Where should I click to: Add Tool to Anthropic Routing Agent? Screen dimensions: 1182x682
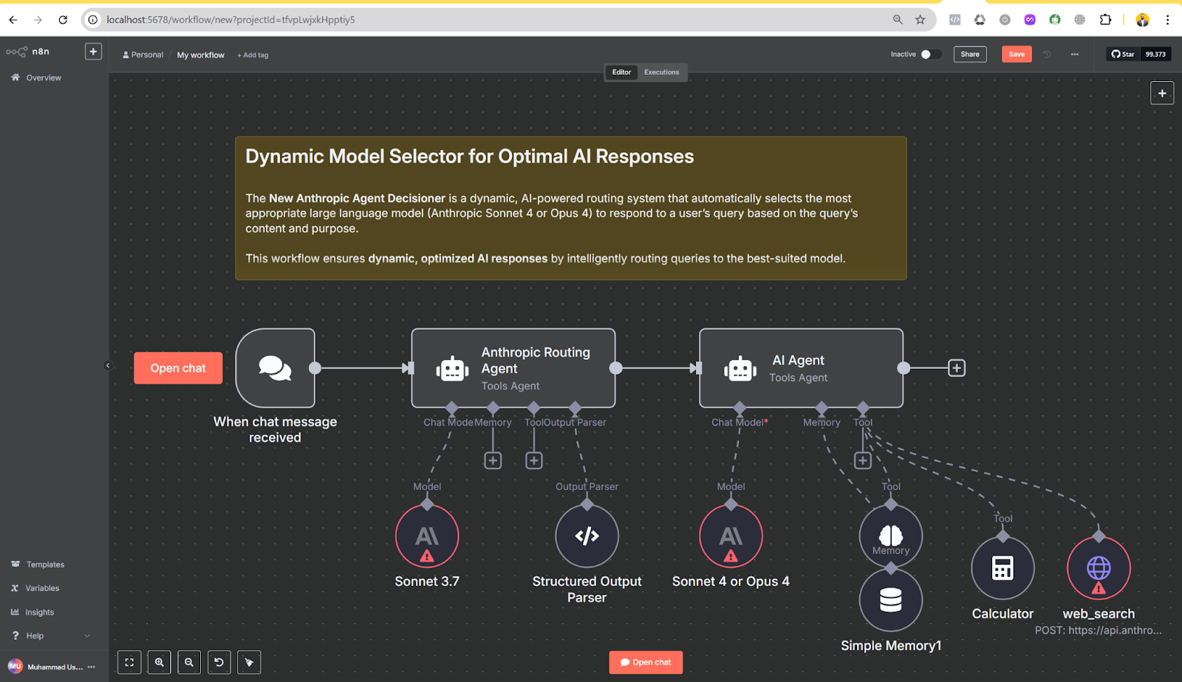tap(534, 460)
